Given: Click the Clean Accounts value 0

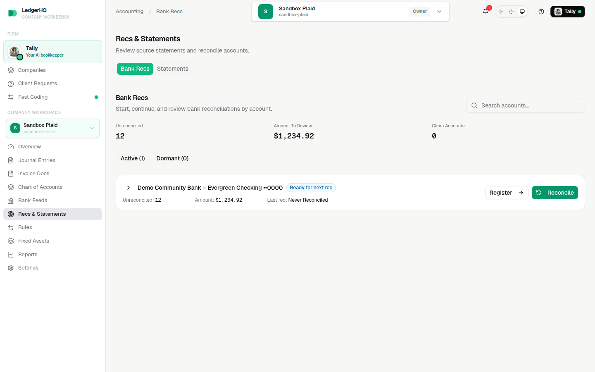Looking at the screenshot, I should 434,136.
